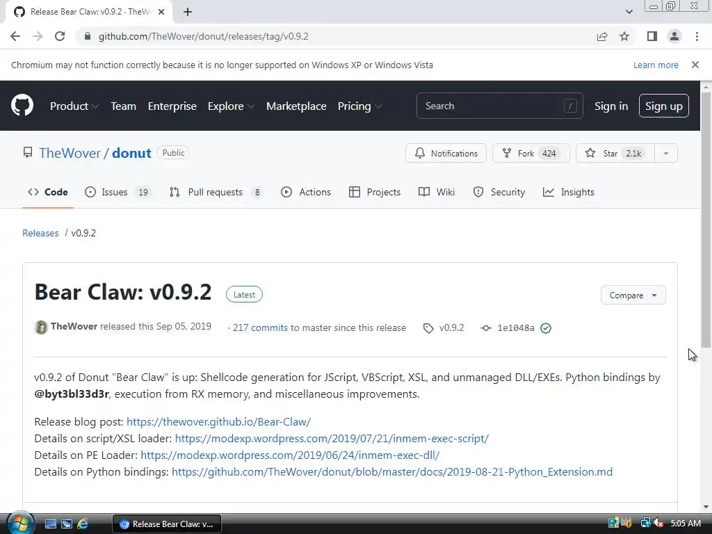Click the repository icon beside TheWover

(x=28, y=152)
